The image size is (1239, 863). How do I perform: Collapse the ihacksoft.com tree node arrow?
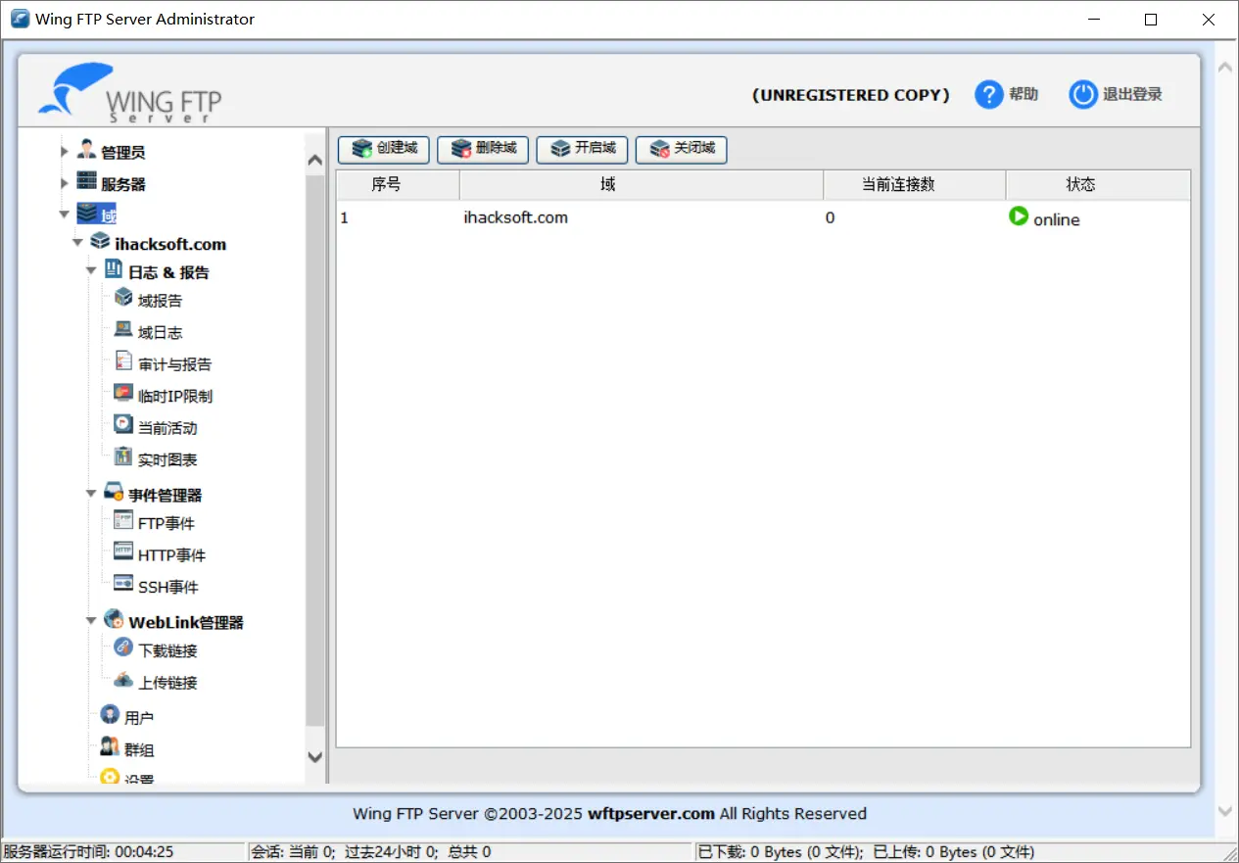pyautogui.click(x=78, y=243)
